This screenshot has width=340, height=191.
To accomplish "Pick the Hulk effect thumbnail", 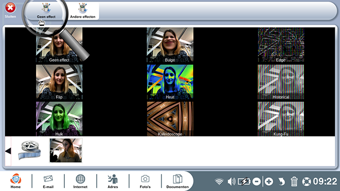I will coord(59,119).
